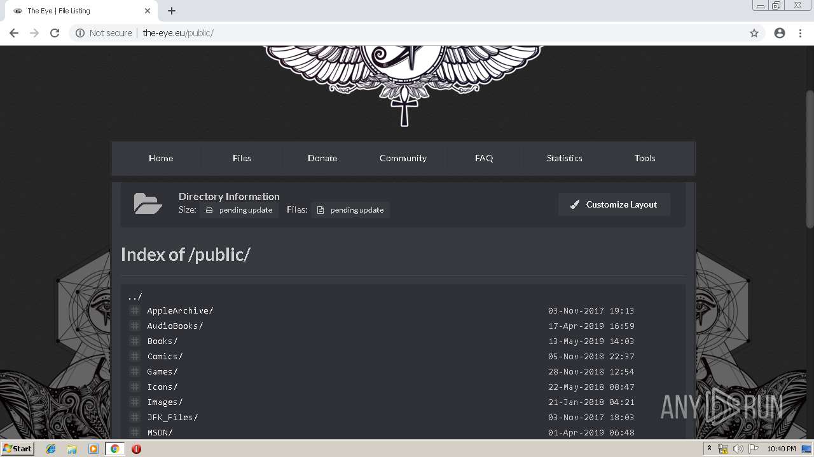The width and height of the screenshot is (814, 457).
Task: Show hidden tray icons arrow
Action: pos(709,449)
